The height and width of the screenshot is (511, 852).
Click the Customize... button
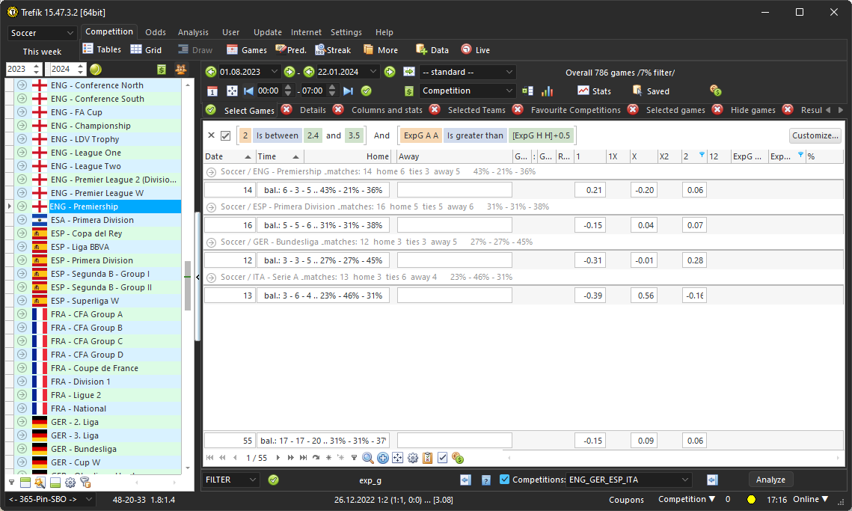coord(815,135)
